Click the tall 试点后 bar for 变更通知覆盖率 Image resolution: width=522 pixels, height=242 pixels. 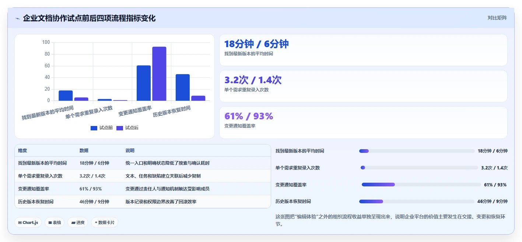[159, 74]
